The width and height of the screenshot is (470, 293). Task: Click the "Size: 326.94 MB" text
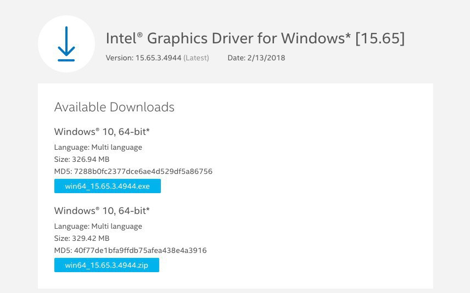click(x=82, y=159)
